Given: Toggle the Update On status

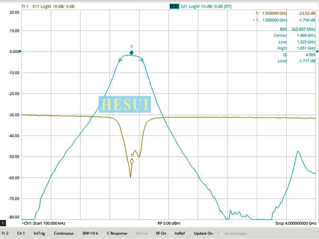Looking at the screenshot, I should click(203, 233).
